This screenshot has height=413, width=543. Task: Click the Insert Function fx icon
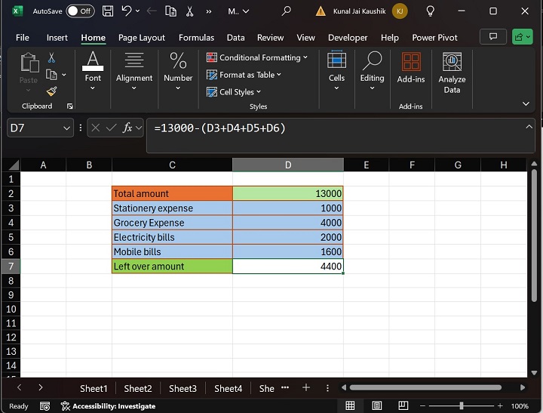click(128, 128)
